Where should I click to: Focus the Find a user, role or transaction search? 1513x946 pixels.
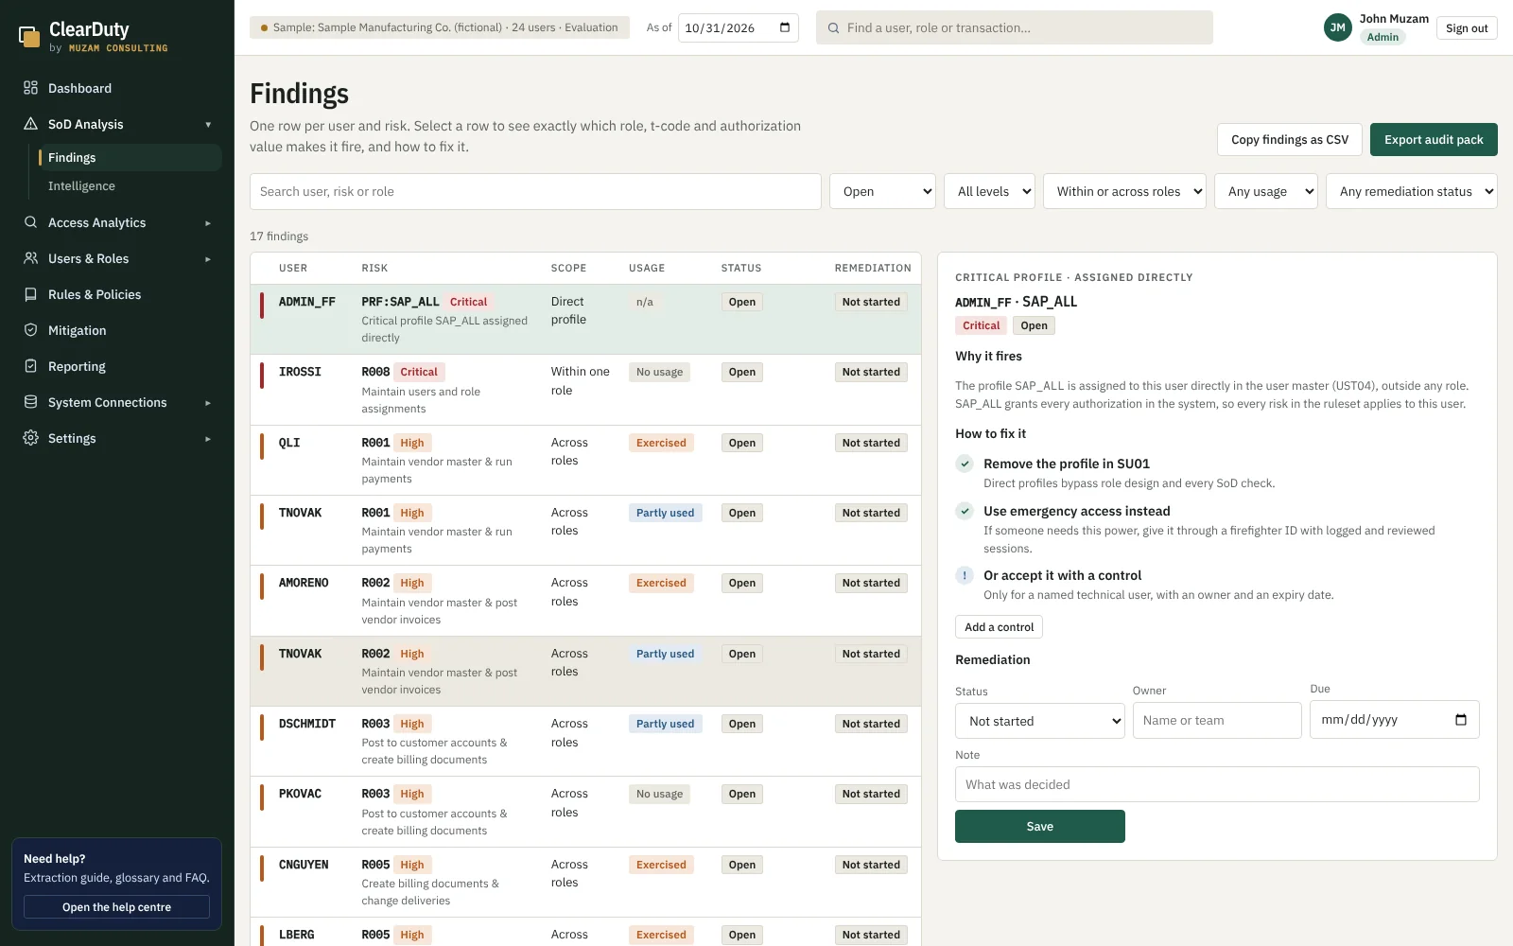[1015, 27]
